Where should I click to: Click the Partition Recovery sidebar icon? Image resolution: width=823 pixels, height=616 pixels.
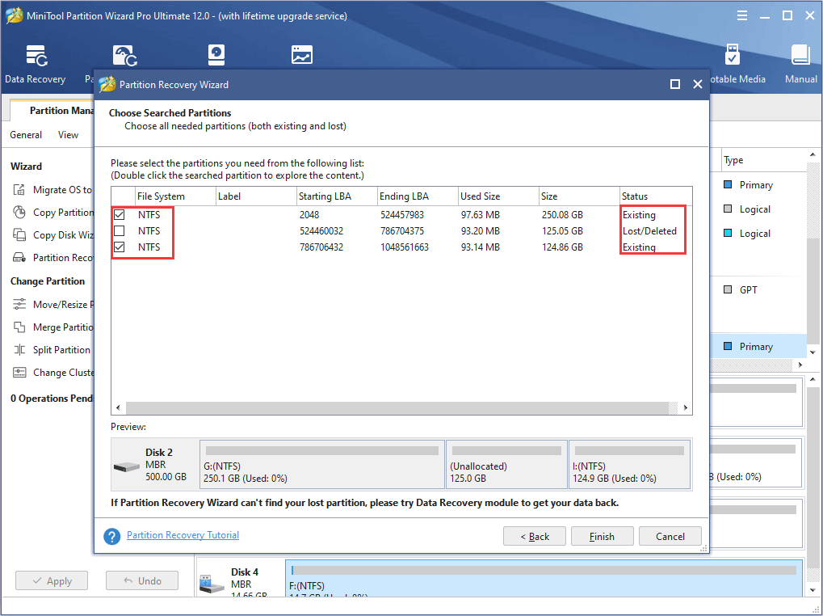pos(19,257)
